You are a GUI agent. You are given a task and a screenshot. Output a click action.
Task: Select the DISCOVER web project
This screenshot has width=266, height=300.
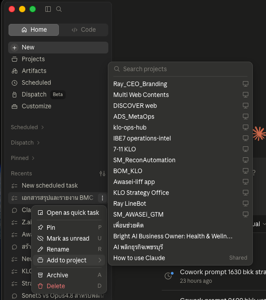(180, 106)
